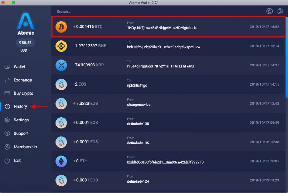288x193 pixels.
Task: Click timestamp 2019/10/16 10:48
Action: point(264,142)
